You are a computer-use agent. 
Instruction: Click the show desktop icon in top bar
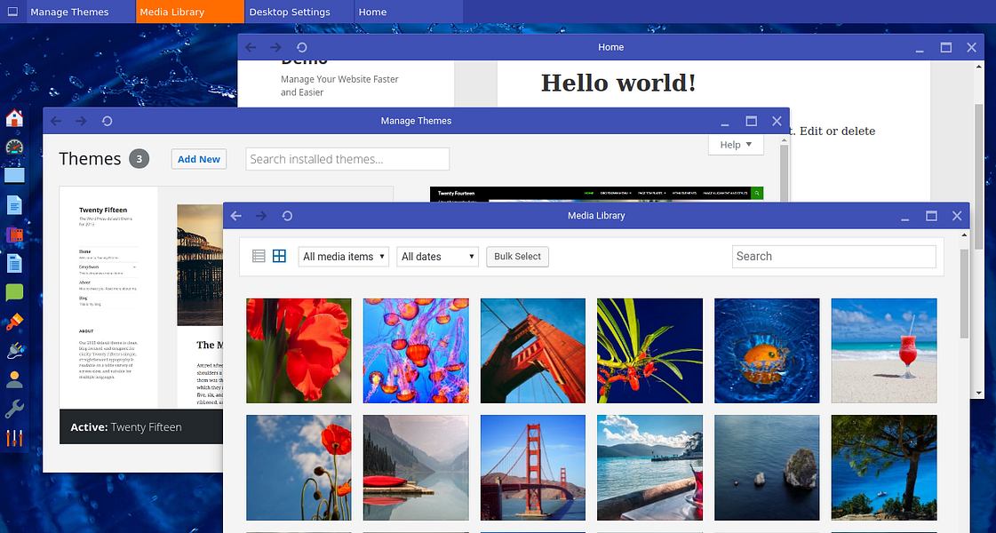(12, 12)
